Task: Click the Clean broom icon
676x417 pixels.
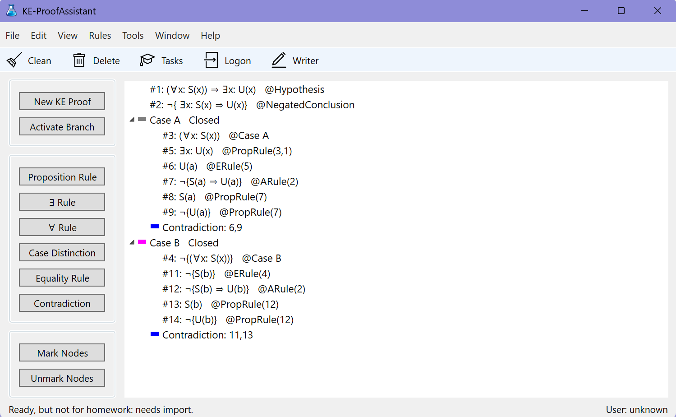Action: tap(14, 60)
